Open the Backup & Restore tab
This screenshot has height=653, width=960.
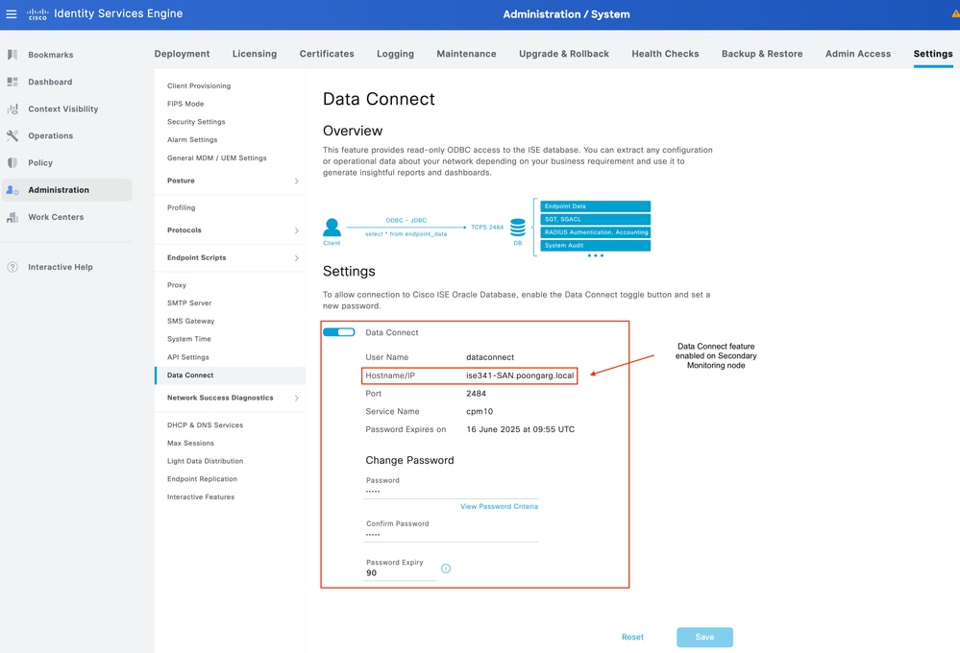(762, 54)
